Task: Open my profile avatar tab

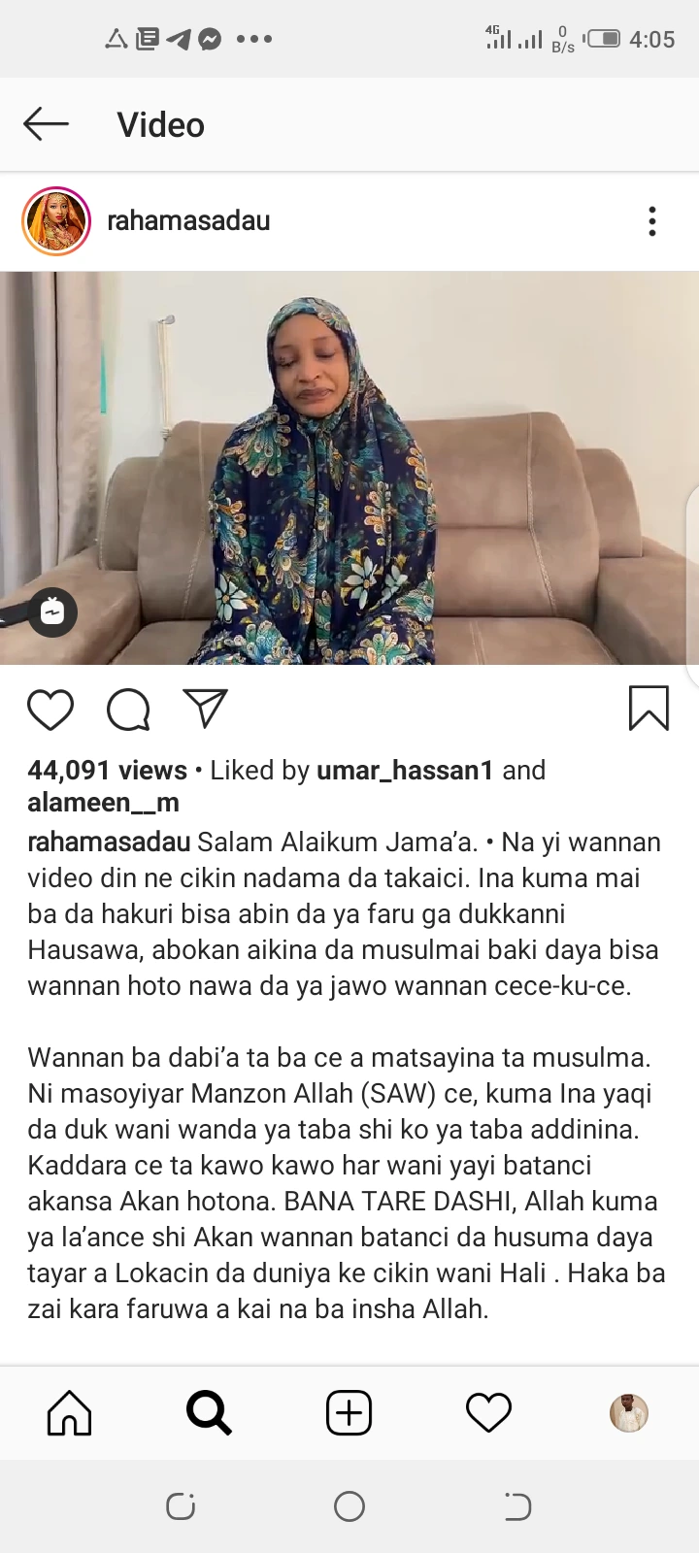Action: (x=629, y=1412)
